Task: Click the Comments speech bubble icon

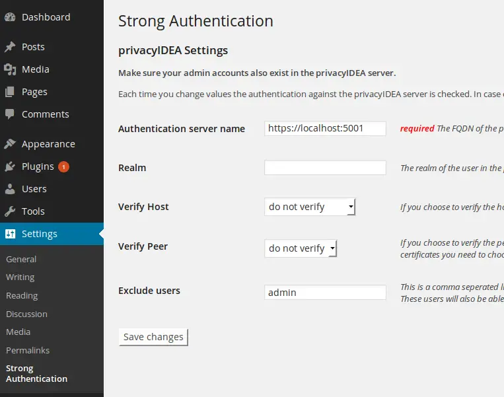Action: [10, 114]
